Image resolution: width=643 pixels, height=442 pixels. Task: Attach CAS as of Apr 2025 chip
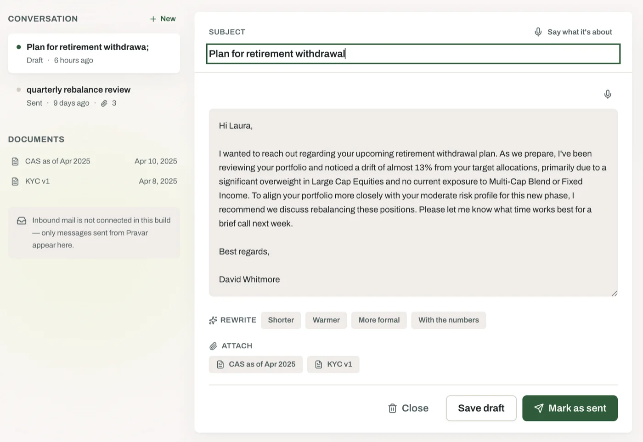point(256,364)
